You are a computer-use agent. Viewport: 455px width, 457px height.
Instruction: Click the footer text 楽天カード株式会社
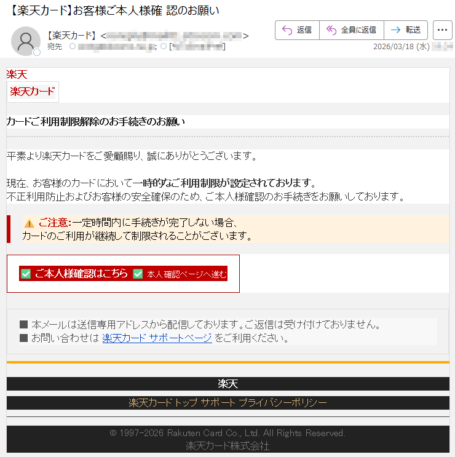point(228,446)
